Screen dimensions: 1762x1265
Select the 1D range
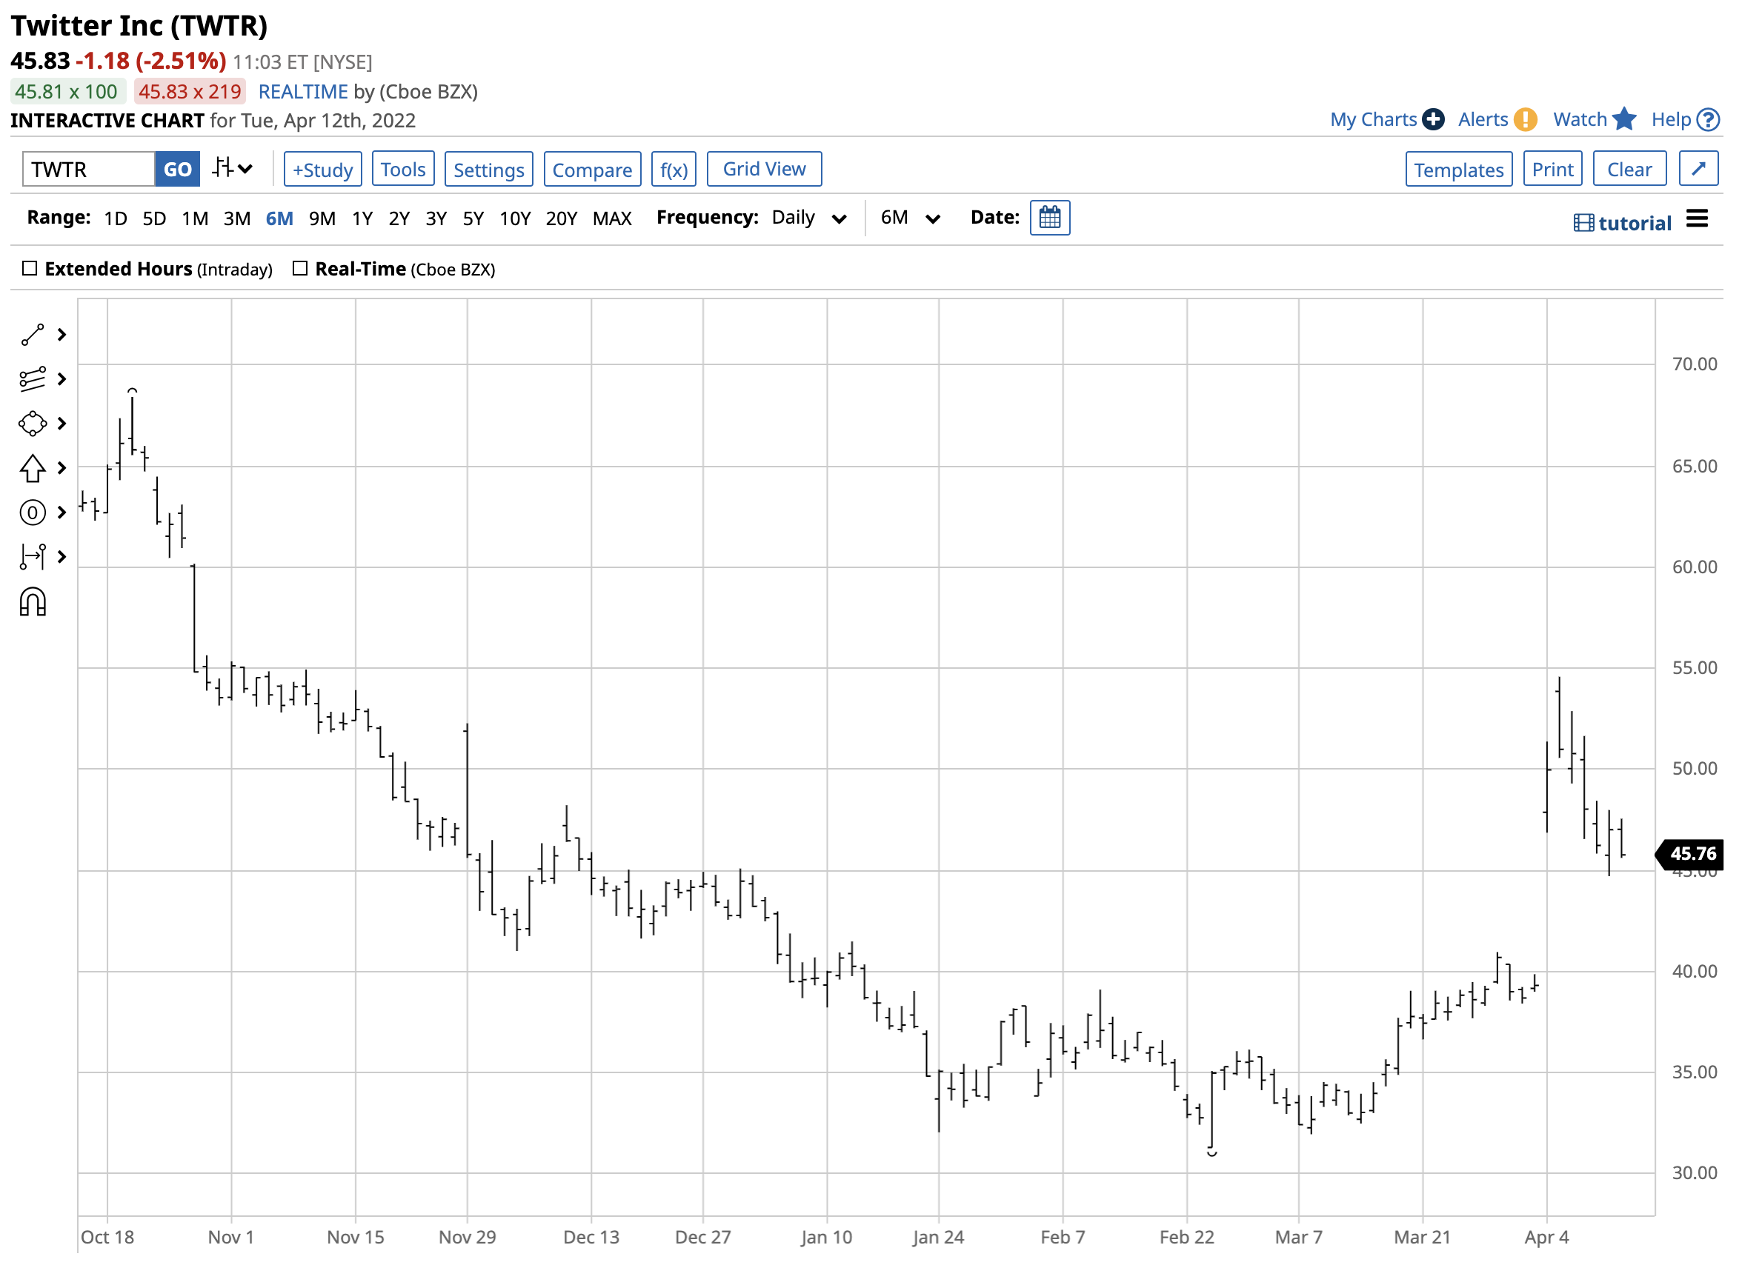116,219
